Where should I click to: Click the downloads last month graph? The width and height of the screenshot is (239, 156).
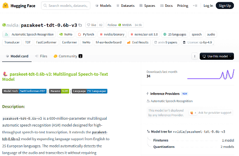point(210,74)
